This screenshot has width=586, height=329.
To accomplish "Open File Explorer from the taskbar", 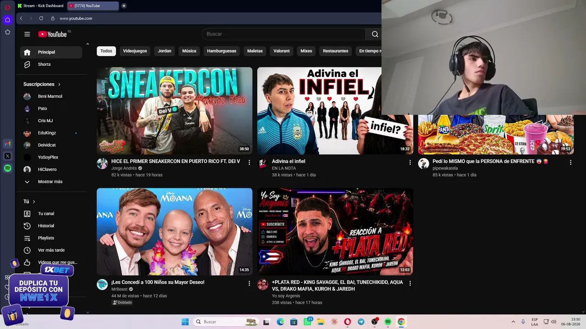I will [x=320, y=322].
